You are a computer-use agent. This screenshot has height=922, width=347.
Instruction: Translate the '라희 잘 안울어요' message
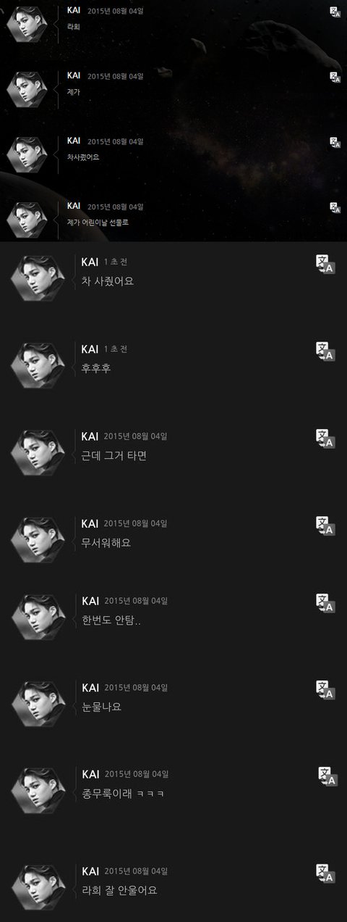click(325, 873)
